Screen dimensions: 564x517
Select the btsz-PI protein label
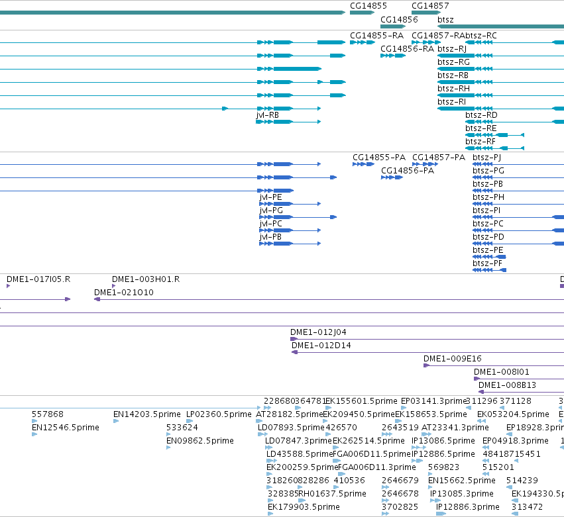point(486,211)
